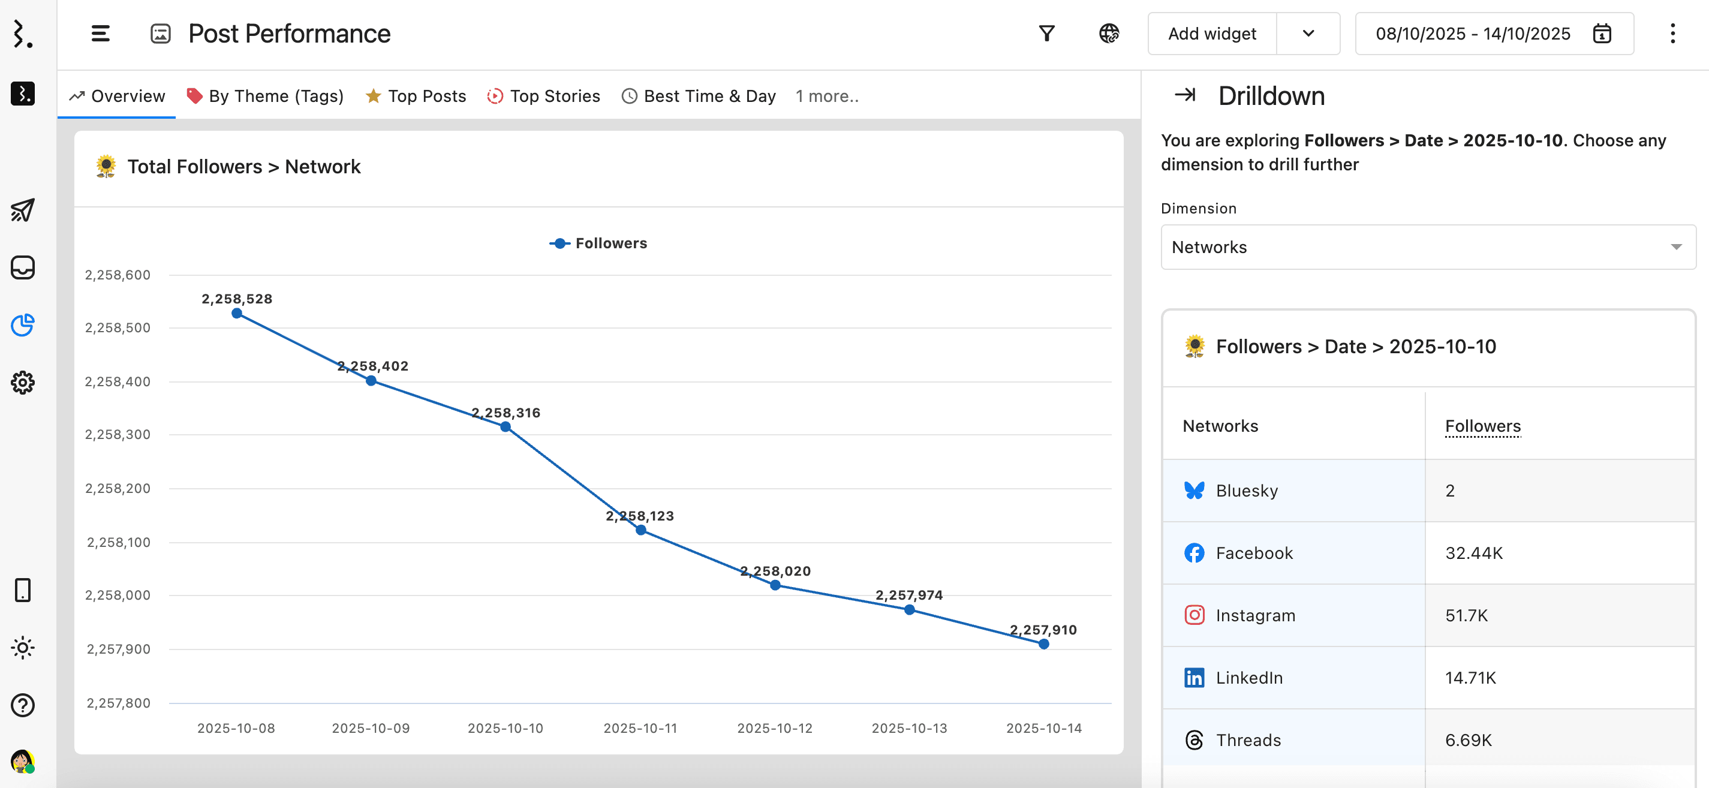Click the globe timezone icon
This screenshot has width=1709, height=788.
(x=1109, y=33)
